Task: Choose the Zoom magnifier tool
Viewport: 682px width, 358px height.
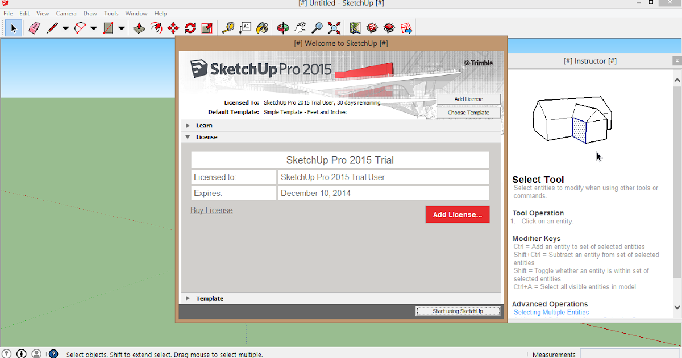Action: tap(317, 27)
